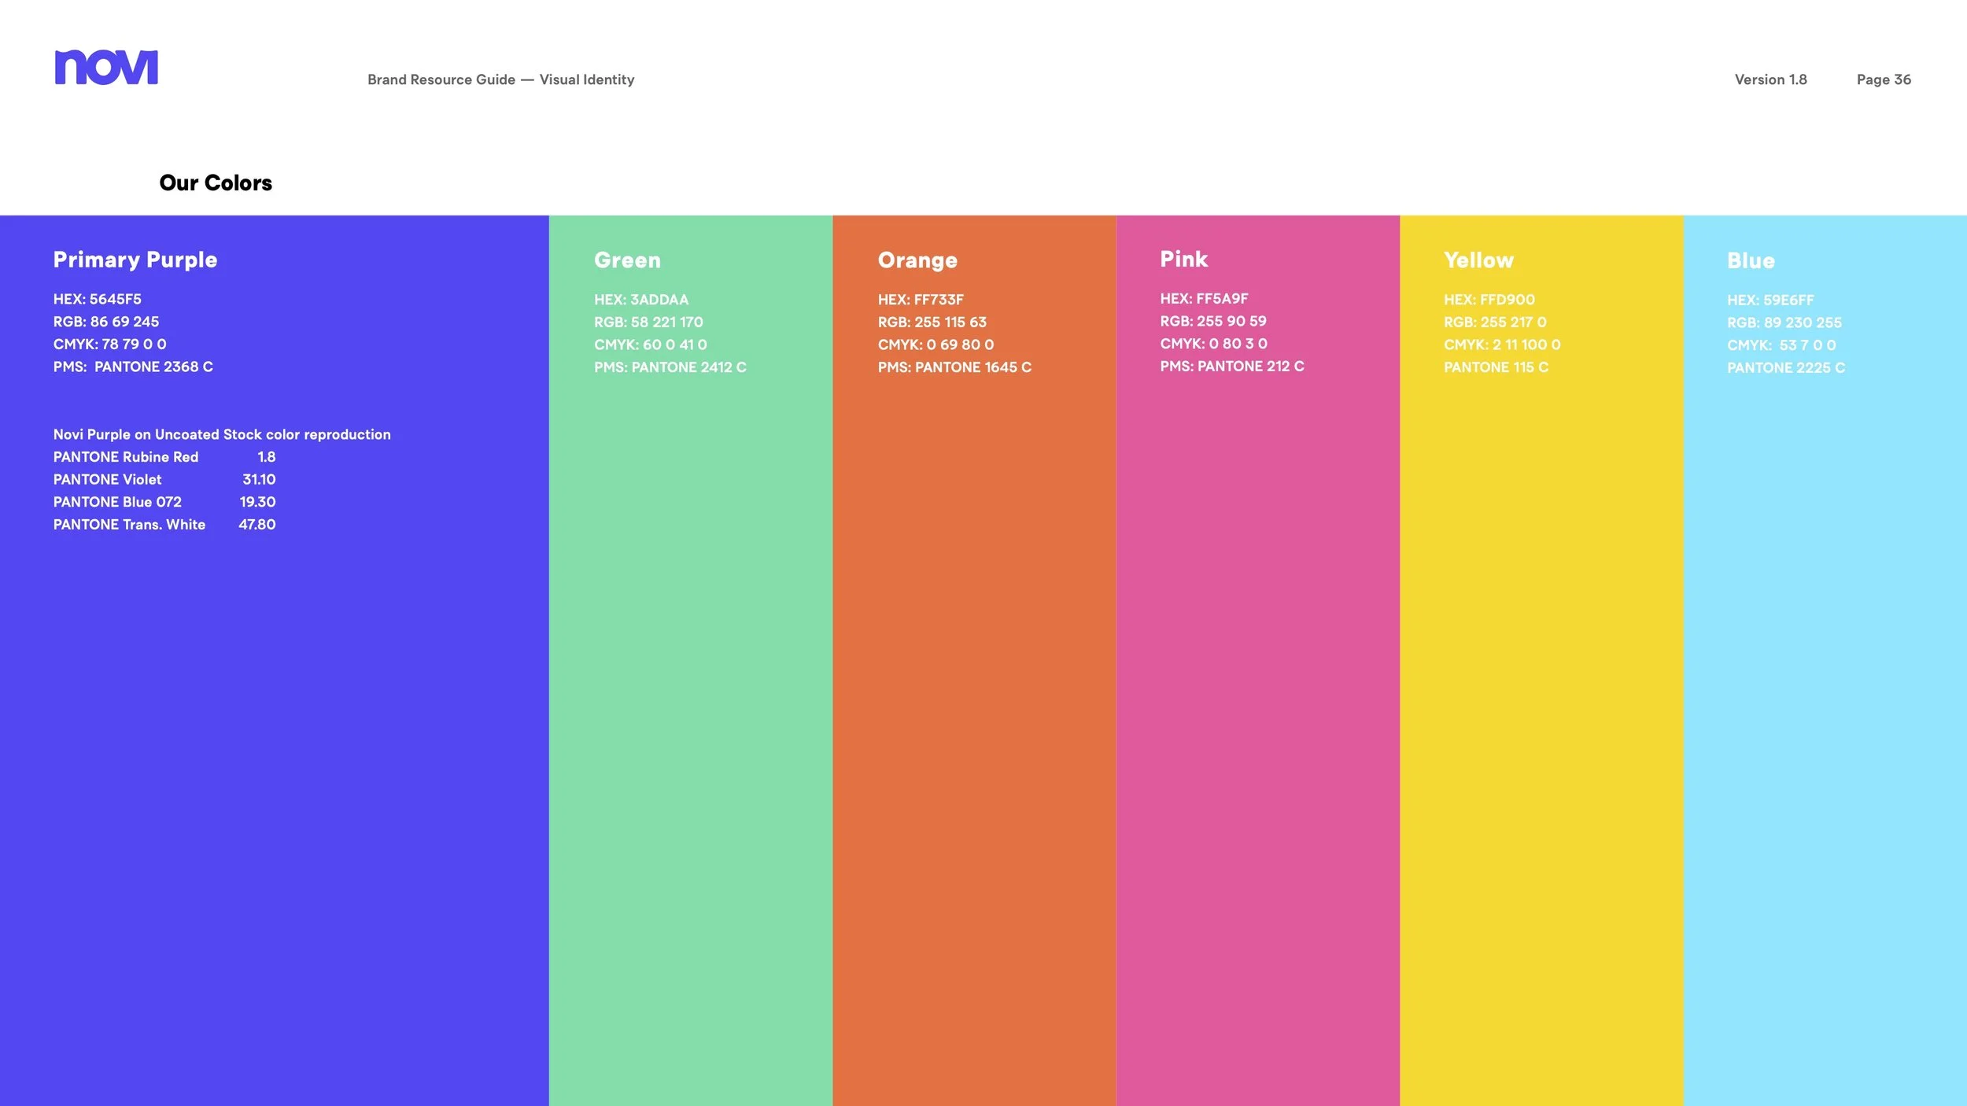Image resolution: width=1967 pixels, height=1106 pixels.
Task: Click PANTONE Rubine Red entry
Action: [x=125, y=457]
